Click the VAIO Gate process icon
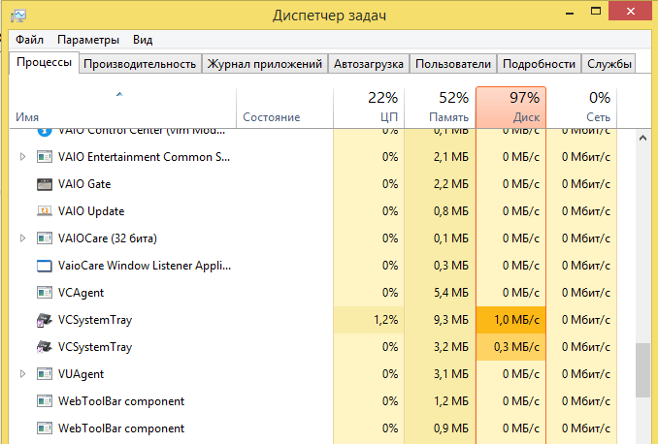Screen dimensions: 658x444 click(44, 183)
